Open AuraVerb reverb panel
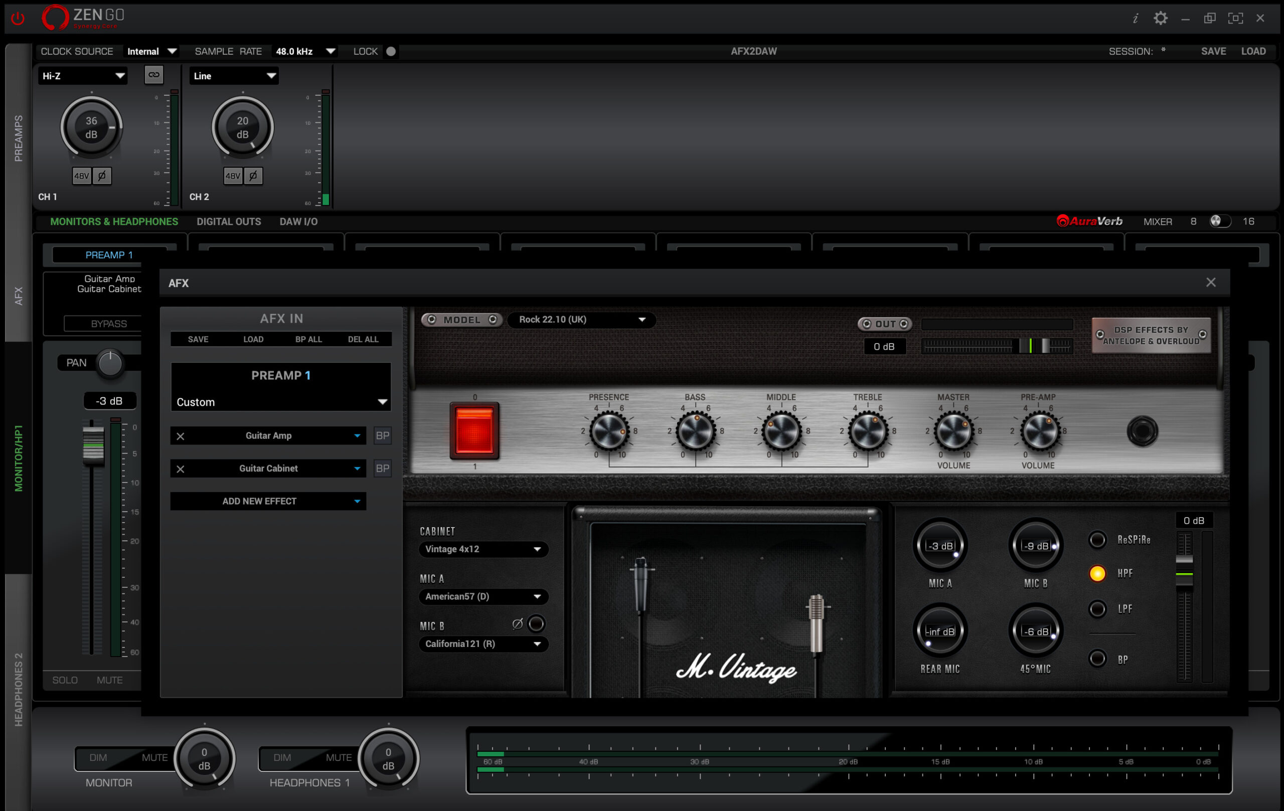This screenshot has width=1284, height=811. [x=1089, y=221]
